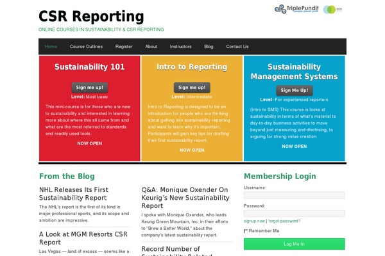Open Q&A Monique Oxender Keurig article
385x256 pixels.
[x=185, y=198]
